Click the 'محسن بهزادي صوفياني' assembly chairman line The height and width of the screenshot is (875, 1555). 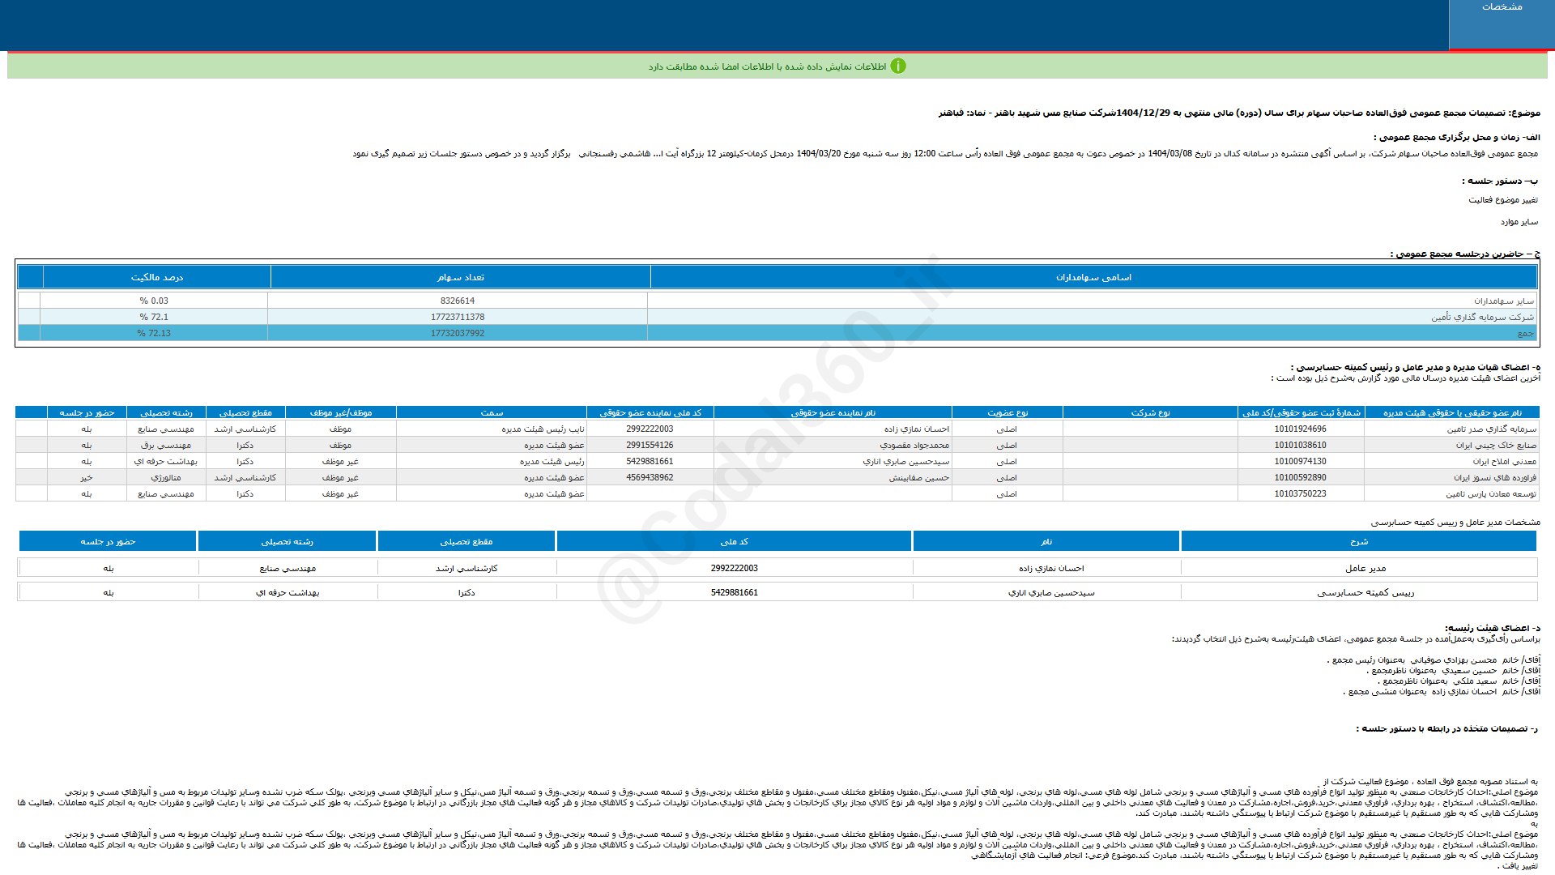pos(1434,659)
